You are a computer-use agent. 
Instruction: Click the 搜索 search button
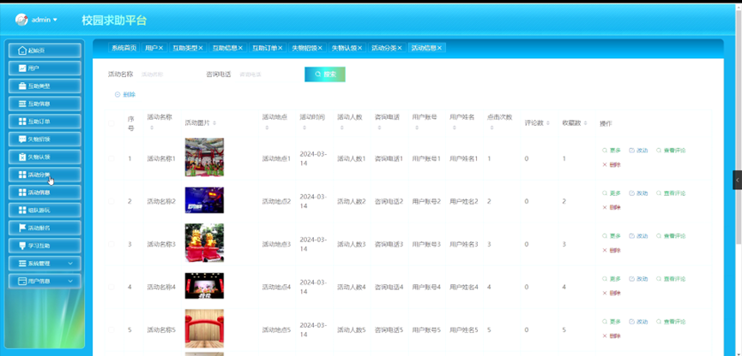coord(324,74)
